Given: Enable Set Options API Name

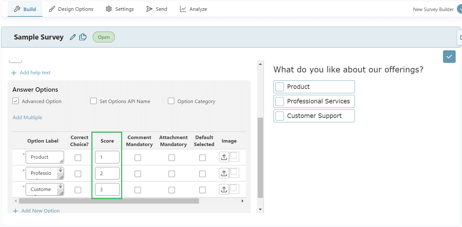Looking at the screenshot, I should tap(93, 101).
